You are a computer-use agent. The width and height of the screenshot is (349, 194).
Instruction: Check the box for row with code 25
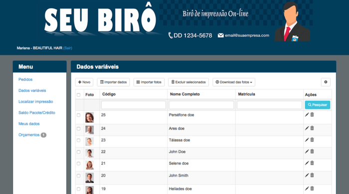tap(79, 115)
